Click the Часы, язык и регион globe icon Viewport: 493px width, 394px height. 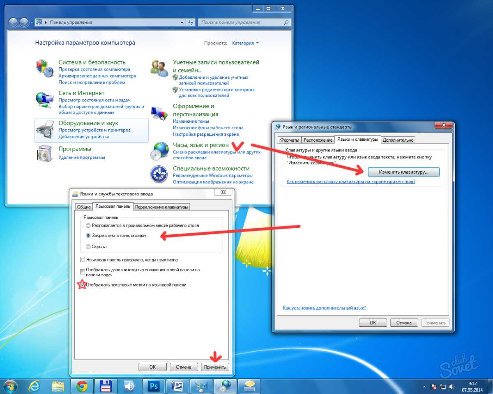(x=159, y=151)
